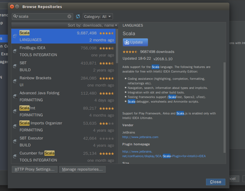Click the plugin icon beside Cucumber for Scala

tap(15, 156)
